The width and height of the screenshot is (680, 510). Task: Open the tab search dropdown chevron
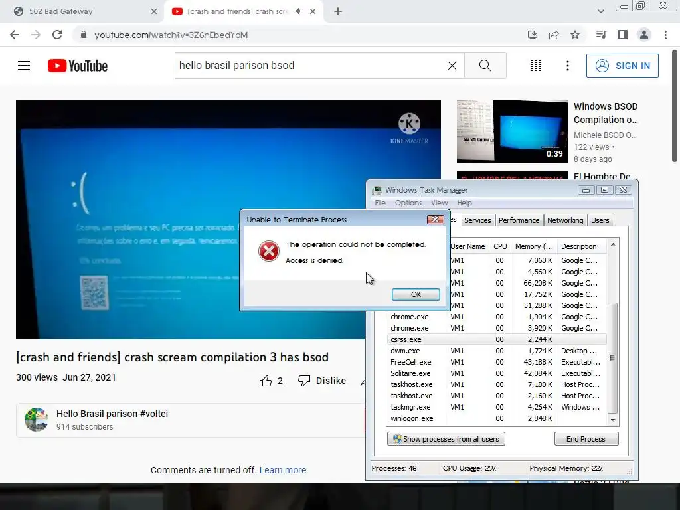(x=600, y=11)
